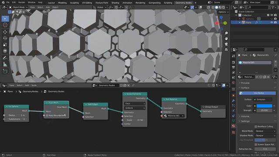279x157 pixels.
Task: Toggle Collection exclude checkbox in outliner
Action: [268, 15]
